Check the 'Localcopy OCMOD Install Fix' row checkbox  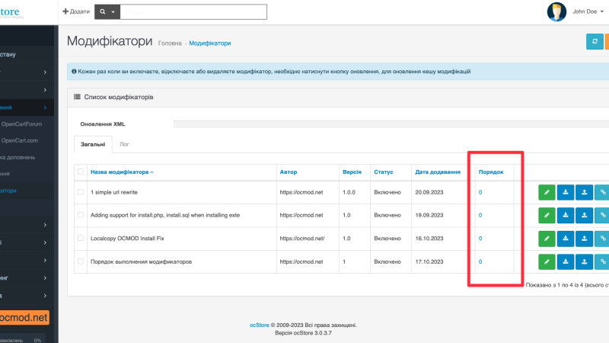point(81,238)
